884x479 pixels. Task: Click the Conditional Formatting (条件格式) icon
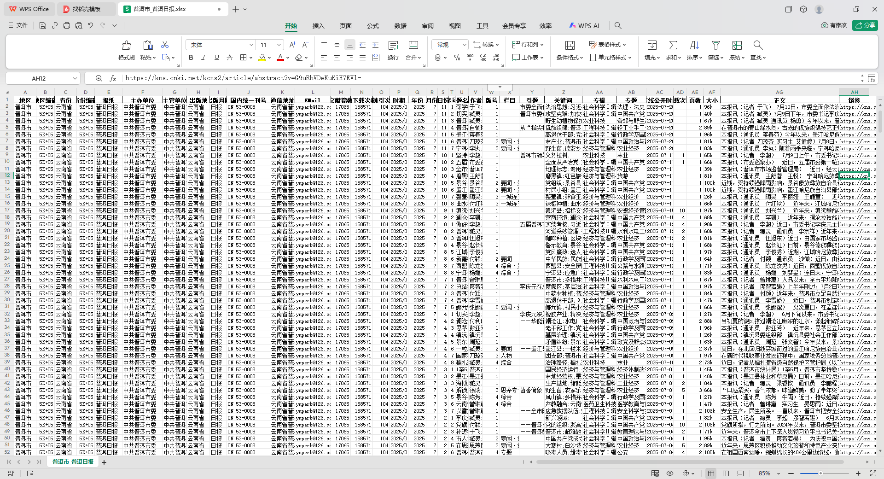click(x=570, y=45)
